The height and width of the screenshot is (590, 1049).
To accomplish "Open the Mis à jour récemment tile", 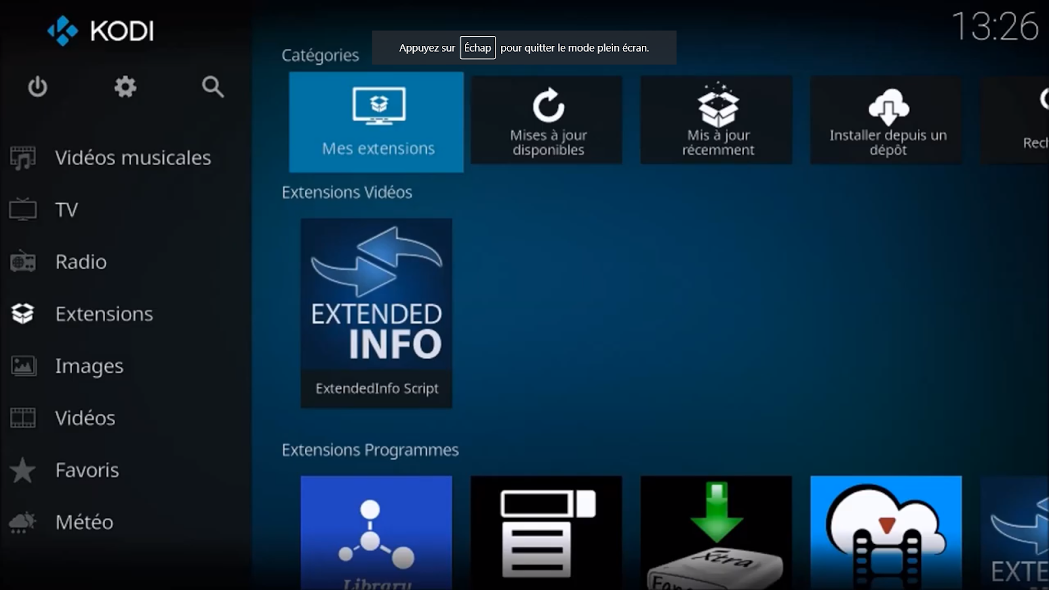I will point(716,120).
